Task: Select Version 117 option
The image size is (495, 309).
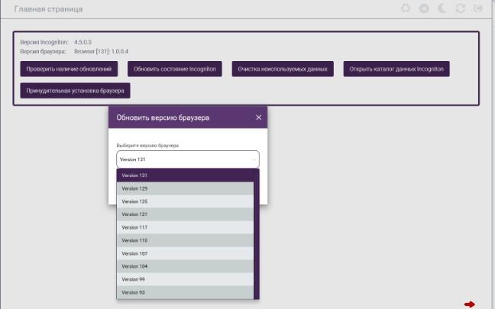Action: (x=185, y=227)
